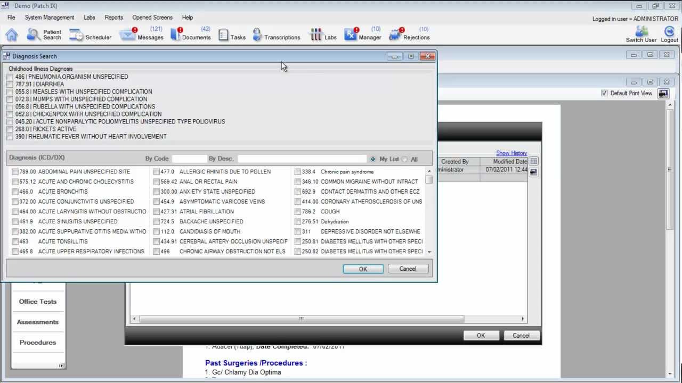
Task: Check 112.0 Candidiasis Of Mouth
Action: tap(156, 231)
